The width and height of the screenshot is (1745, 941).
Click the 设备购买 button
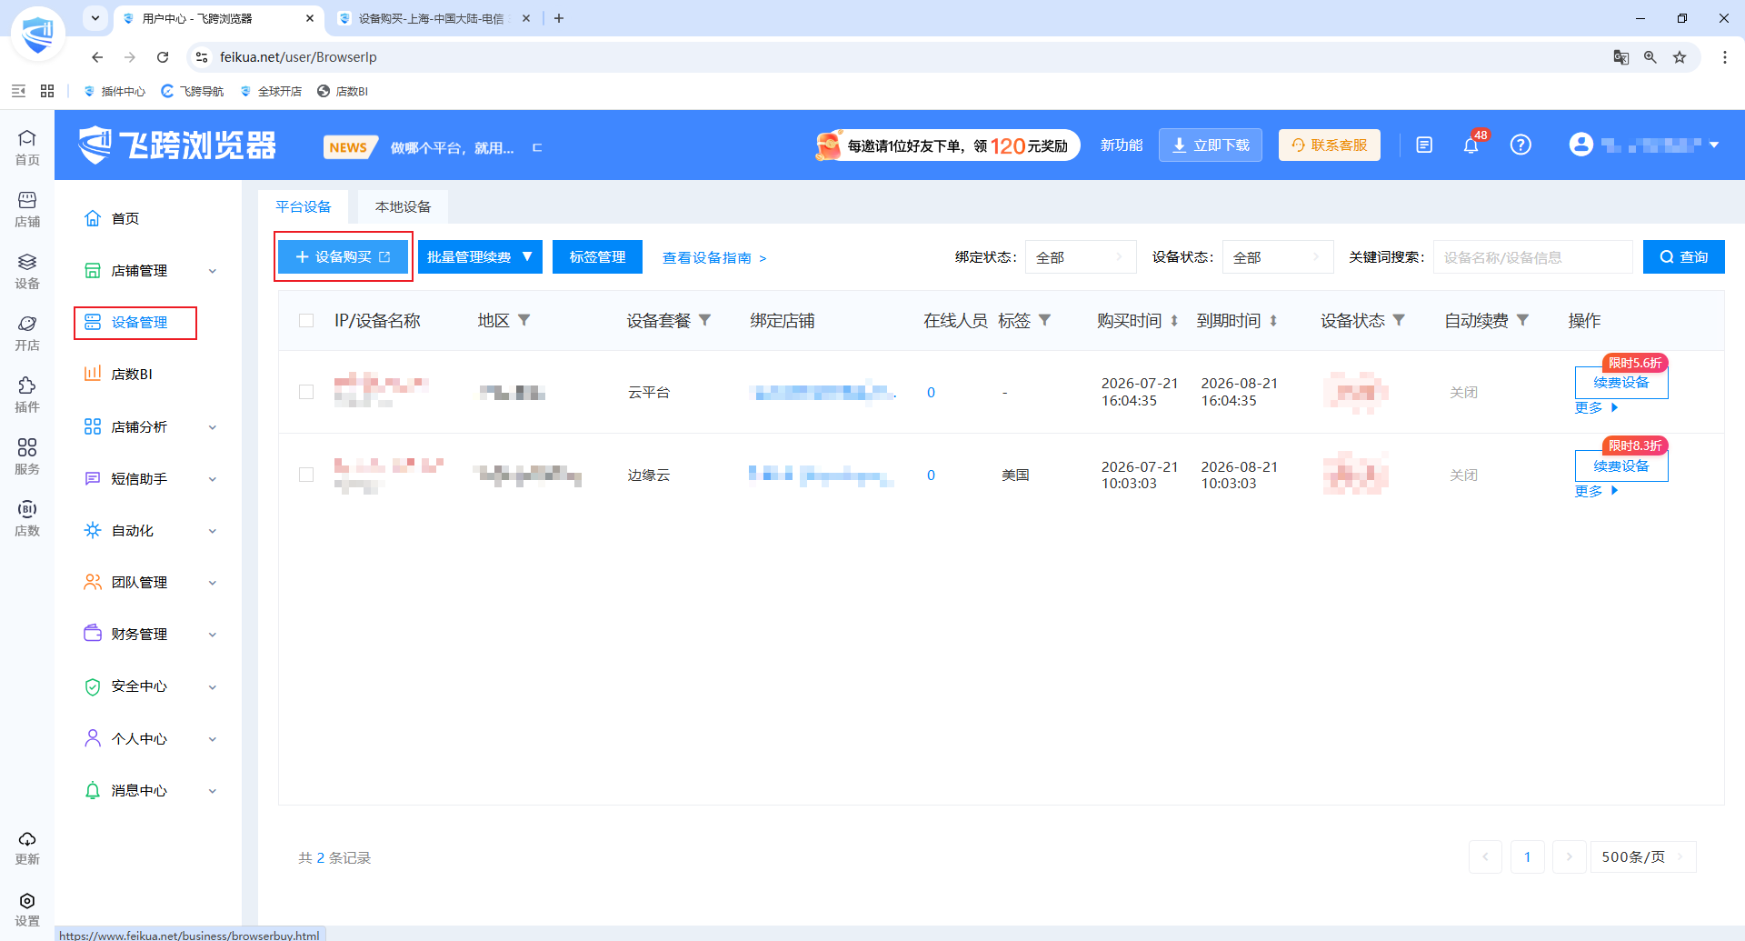tap(344, 257)
